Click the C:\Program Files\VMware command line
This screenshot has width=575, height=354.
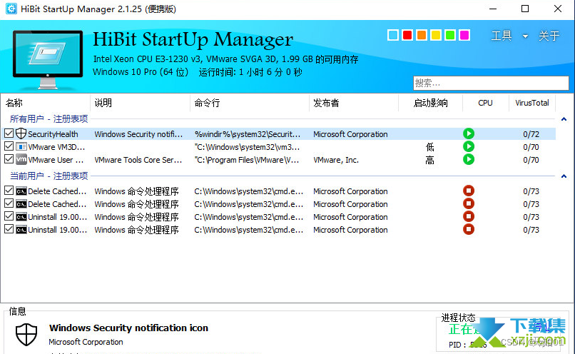247,160
